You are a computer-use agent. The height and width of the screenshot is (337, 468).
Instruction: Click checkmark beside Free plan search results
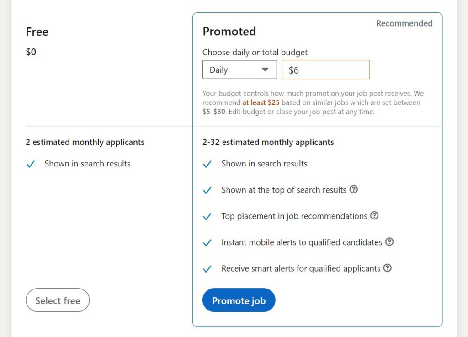(x=31, y=164)
